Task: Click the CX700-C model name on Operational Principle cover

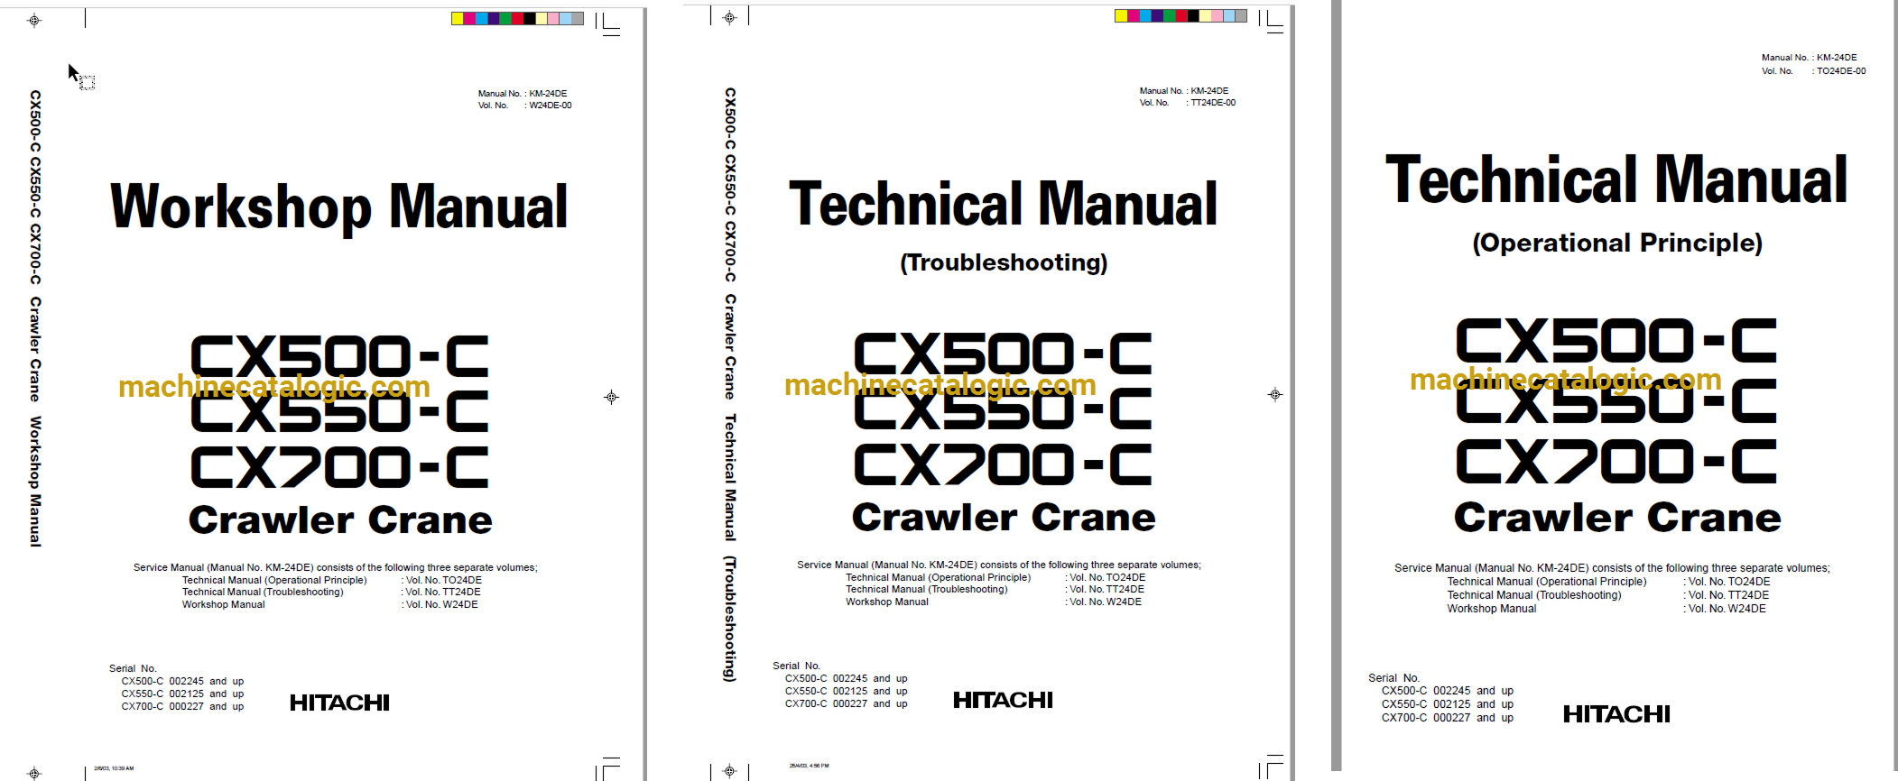Action: pos(1616,461)
